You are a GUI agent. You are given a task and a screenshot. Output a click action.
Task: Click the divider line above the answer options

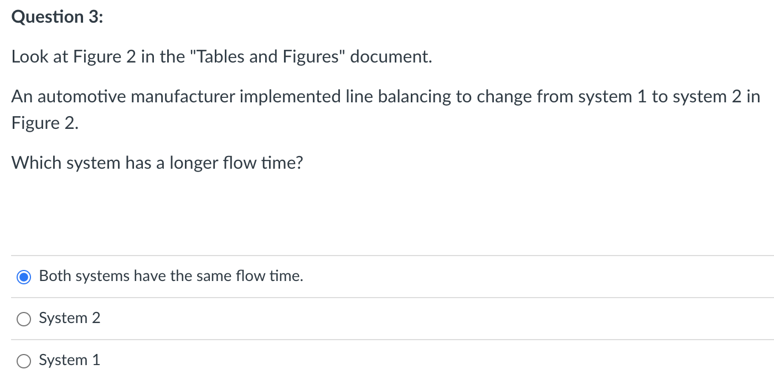pyautogui.click(x=387, y=255)
